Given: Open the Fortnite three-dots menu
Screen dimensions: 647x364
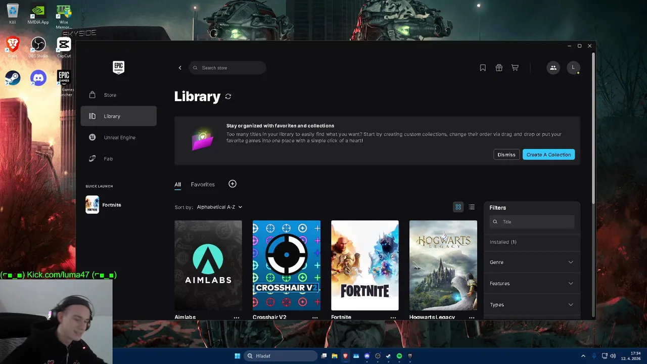Looking at the screenshot, I should (393, 317).
